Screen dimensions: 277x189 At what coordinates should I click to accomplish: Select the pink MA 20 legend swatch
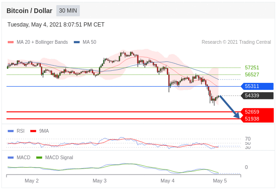coord(11,42)
